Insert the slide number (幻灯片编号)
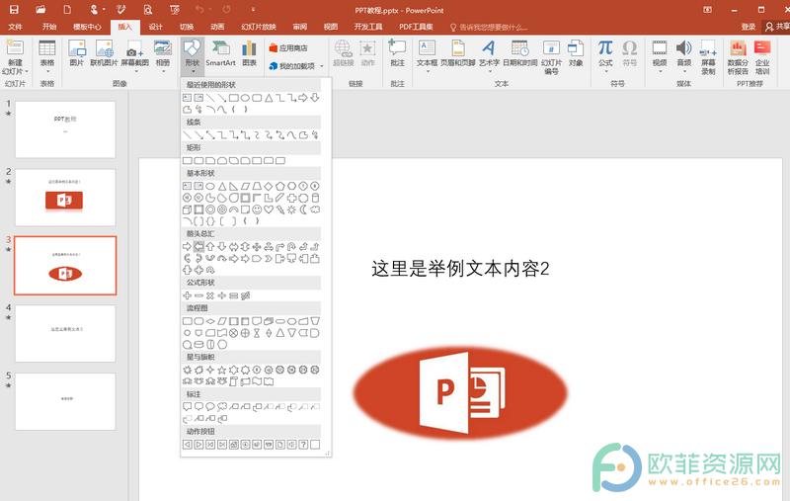 [x=551, y=57]
